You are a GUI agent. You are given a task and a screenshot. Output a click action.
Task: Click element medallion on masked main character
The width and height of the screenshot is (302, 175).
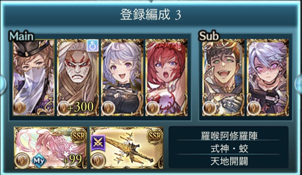pos(20,108)
